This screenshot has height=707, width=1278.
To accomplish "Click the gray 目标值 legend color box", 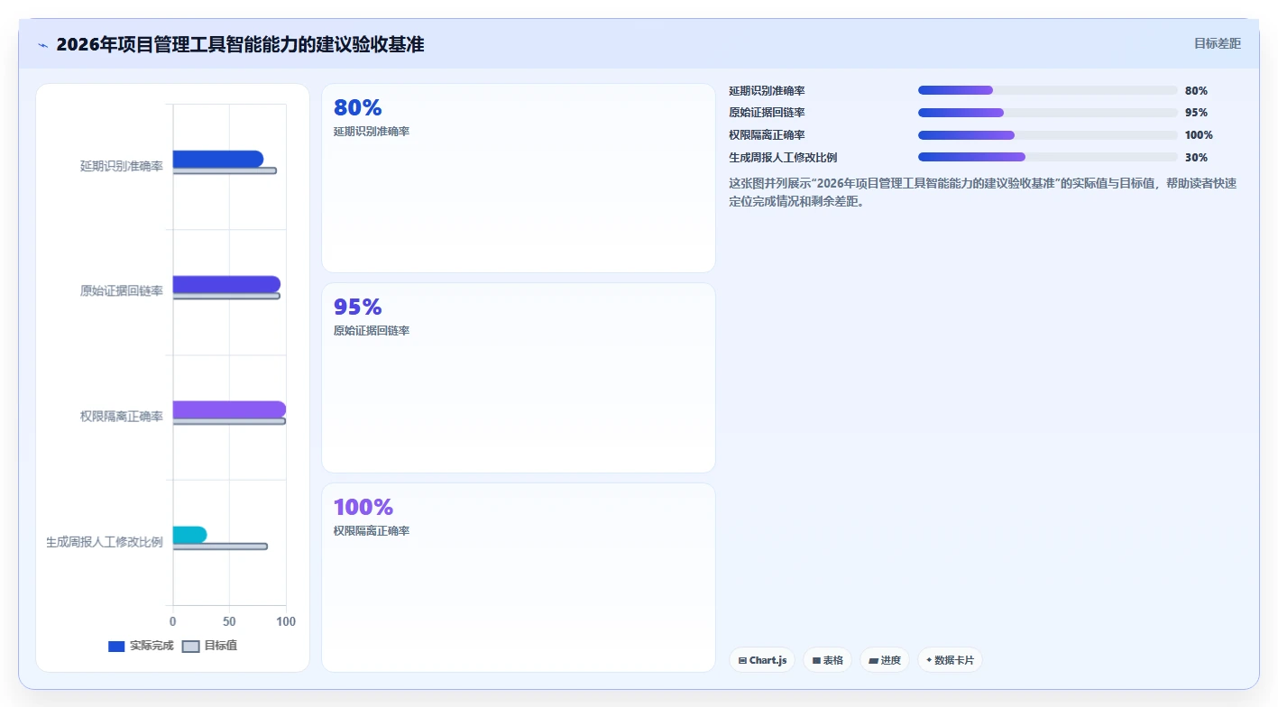I will tap(190, 647).
